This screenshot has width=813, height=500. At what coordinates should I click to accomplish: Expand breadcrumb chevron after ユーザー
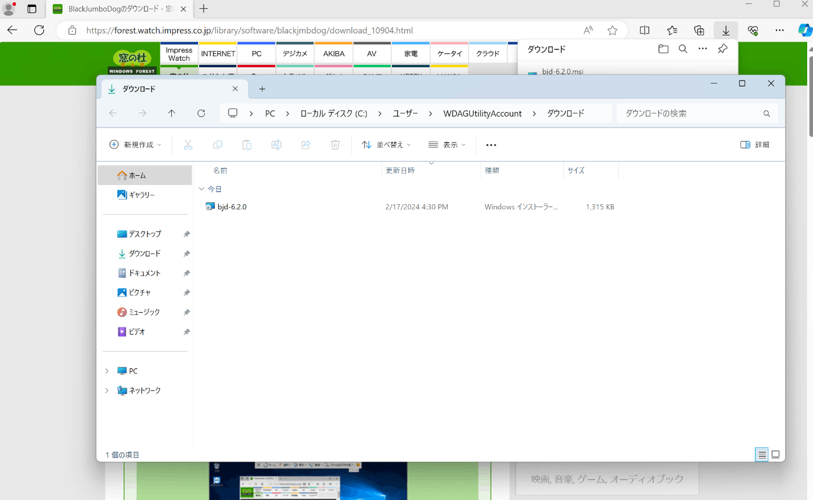(x=430, y=114)
